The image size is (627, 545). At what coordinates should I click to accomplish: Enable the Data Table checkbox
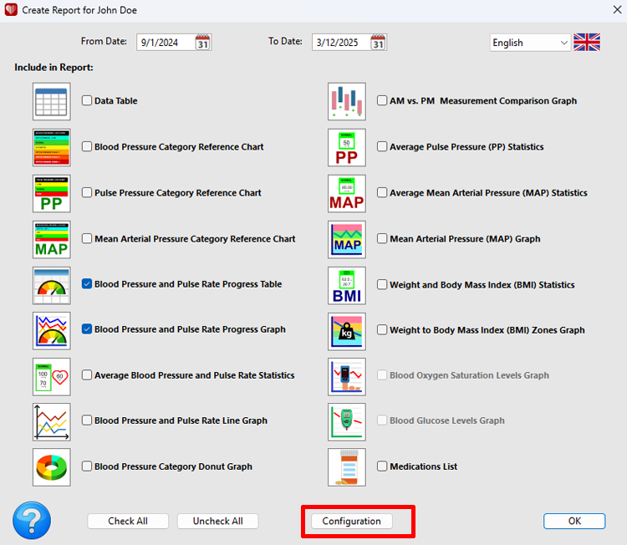87,101
